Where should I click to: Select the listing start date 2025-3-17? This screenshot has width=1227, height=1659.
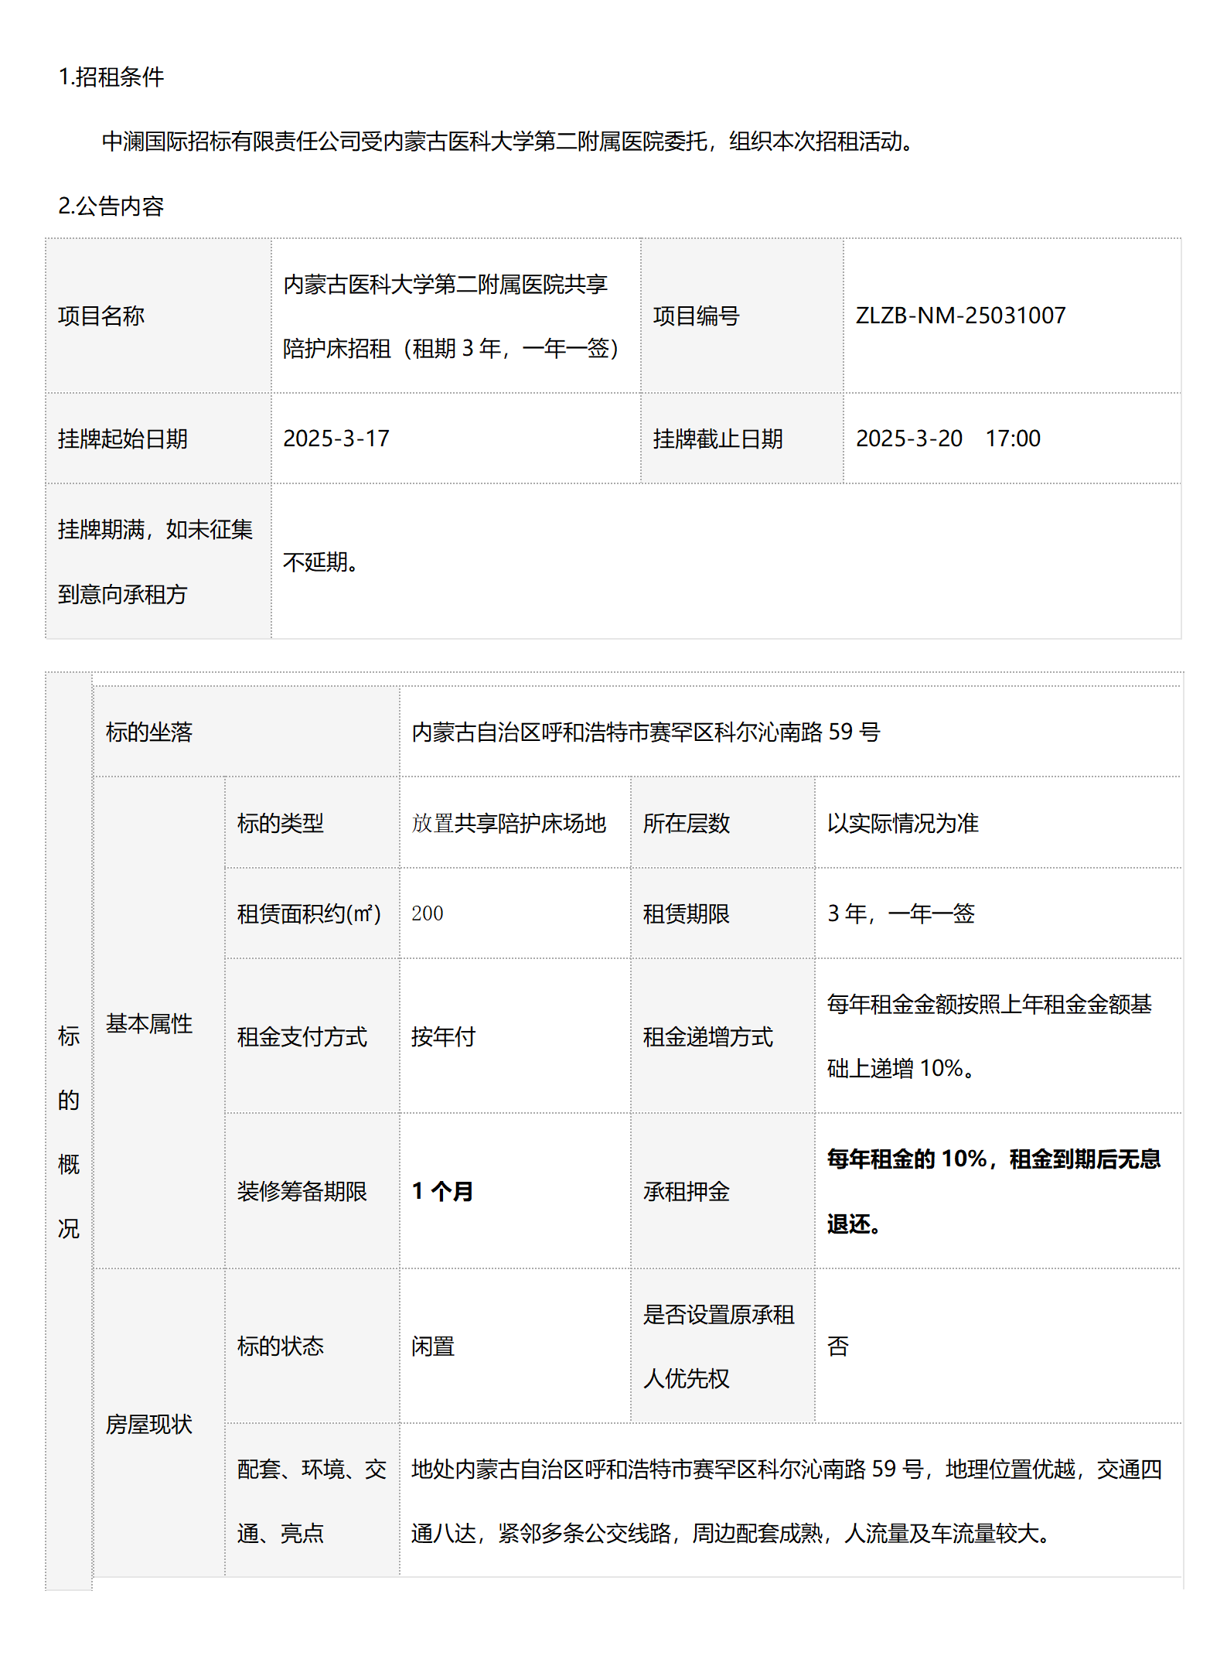tap(336, 439)
